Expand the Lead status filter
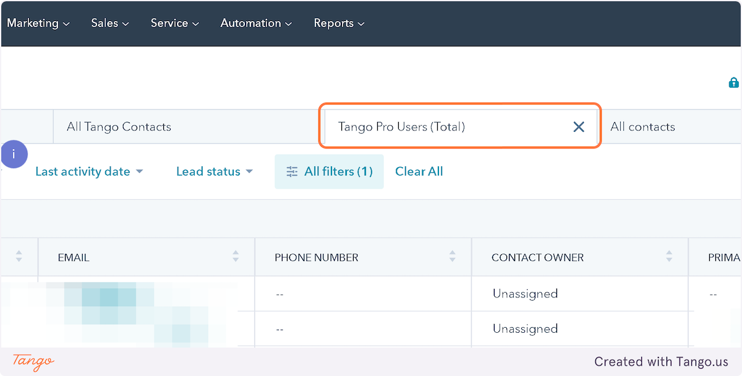 tap(215, 171)
